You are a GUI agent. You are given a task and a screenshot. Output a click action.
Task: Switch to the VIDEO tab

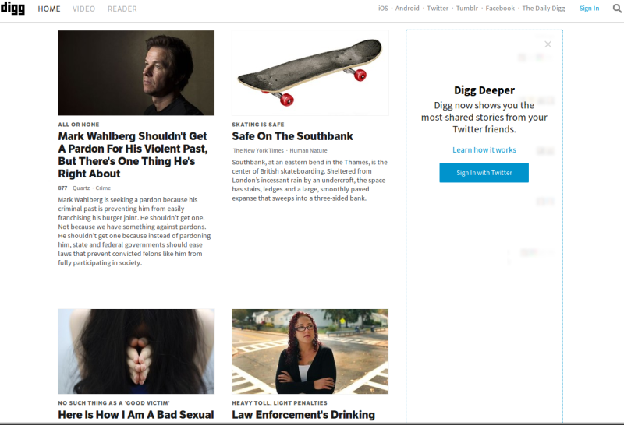click(x=83, y=9)
